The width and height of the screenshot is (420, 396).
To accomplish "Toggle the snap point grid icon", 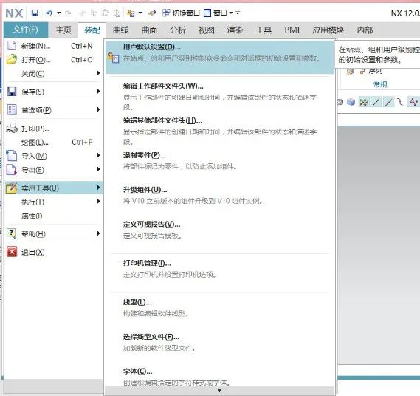I will click(364, 102).
